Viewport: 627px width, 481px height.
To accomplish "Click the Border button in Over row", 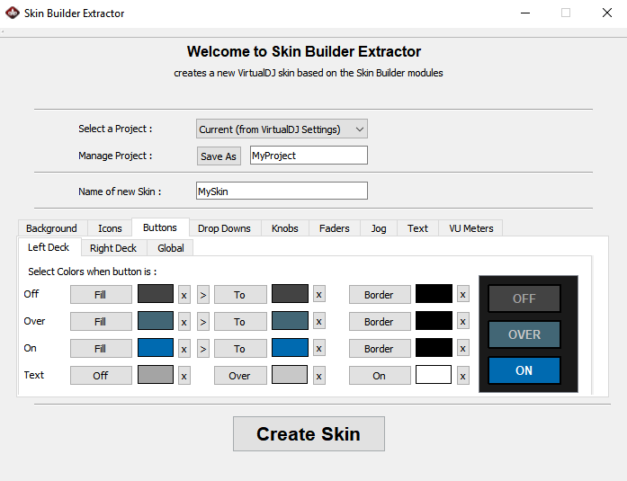I will (380, 322).
